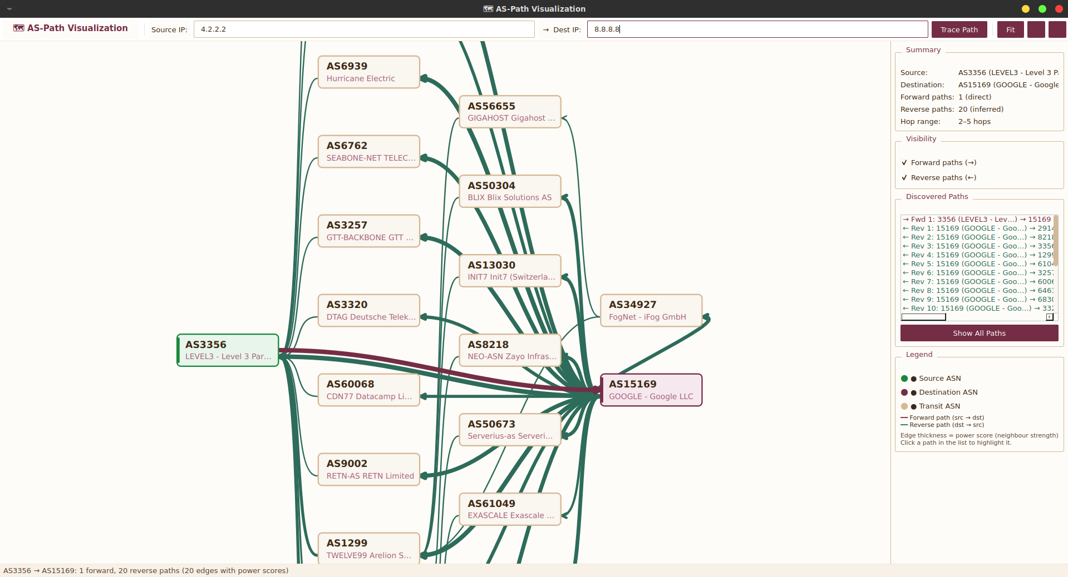Screen dimensions: 1068x577
Task: Highlight the Rev 9 path entry
Action: (977, 300)
